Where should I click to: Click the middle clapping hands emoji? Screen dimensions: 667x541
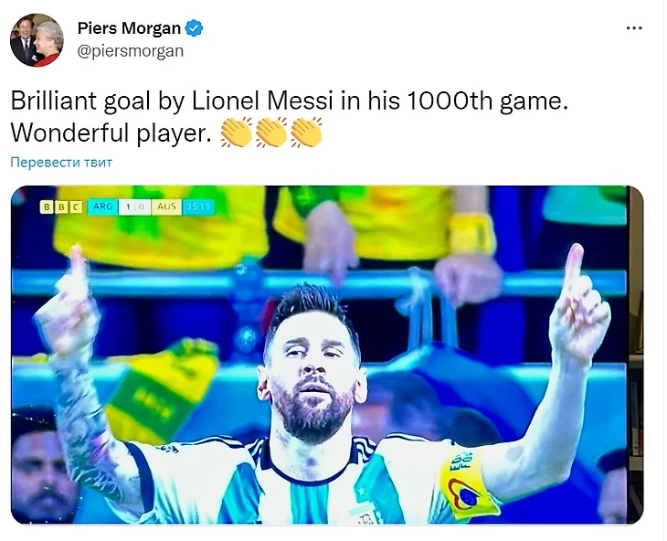click(x=271, y=133)
